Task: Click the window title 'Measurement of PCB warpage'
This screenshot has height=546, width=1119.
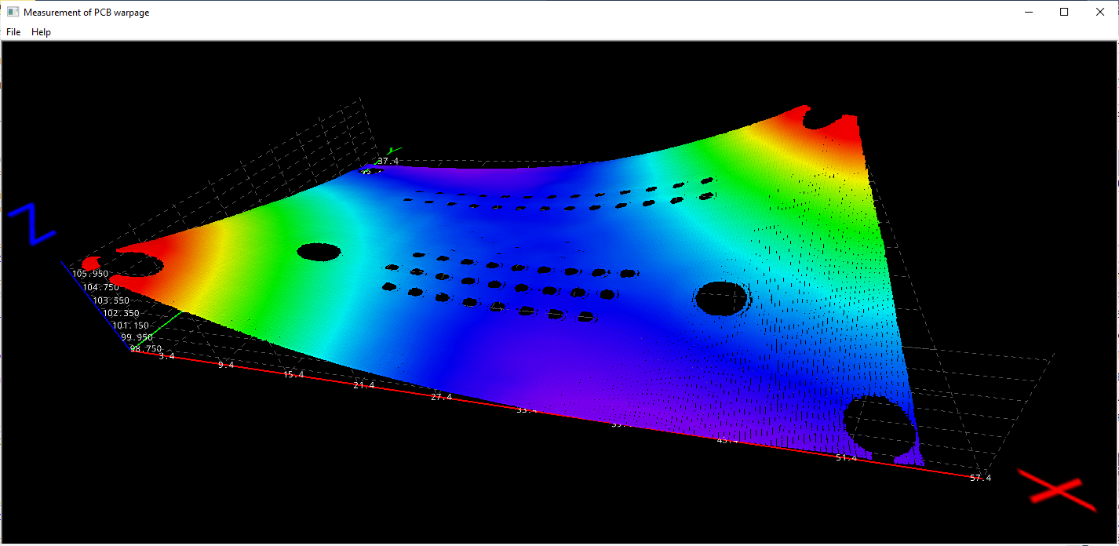Action: point(86,12)
